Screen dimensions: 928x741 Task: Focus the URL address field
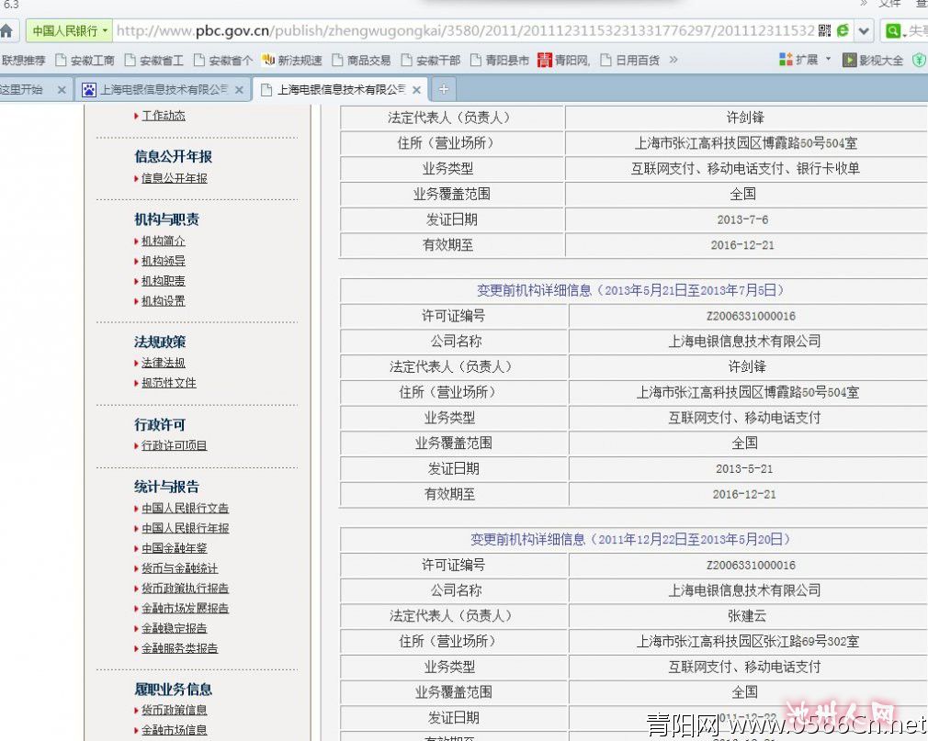tap(465, 30)
